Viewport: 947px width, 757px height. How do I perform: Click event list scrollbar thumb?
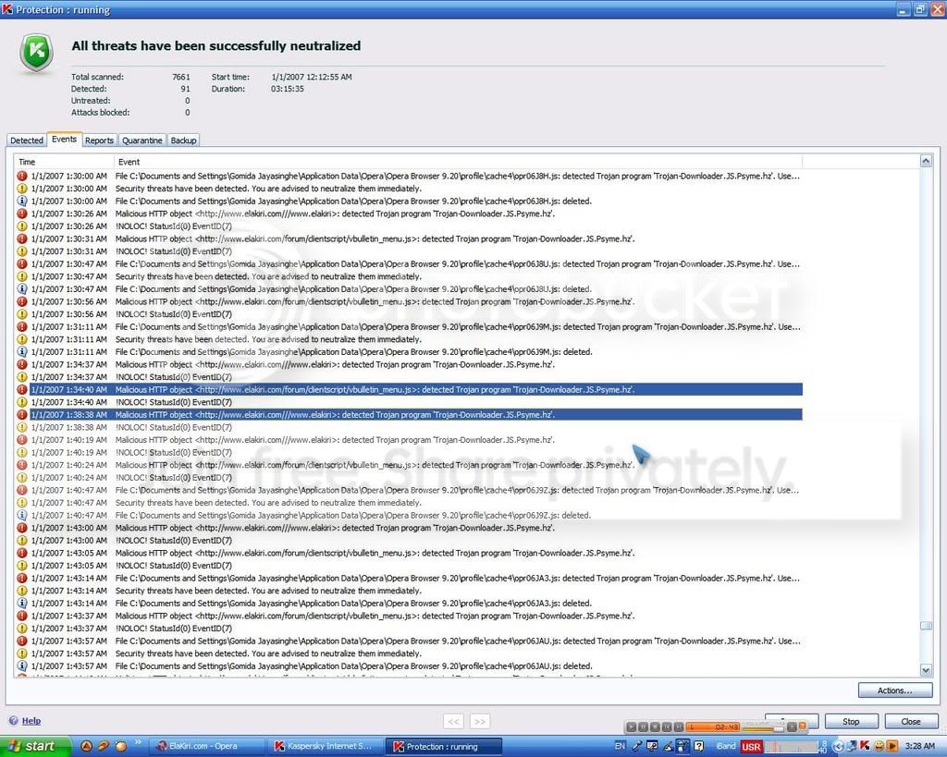click(926, 626)
